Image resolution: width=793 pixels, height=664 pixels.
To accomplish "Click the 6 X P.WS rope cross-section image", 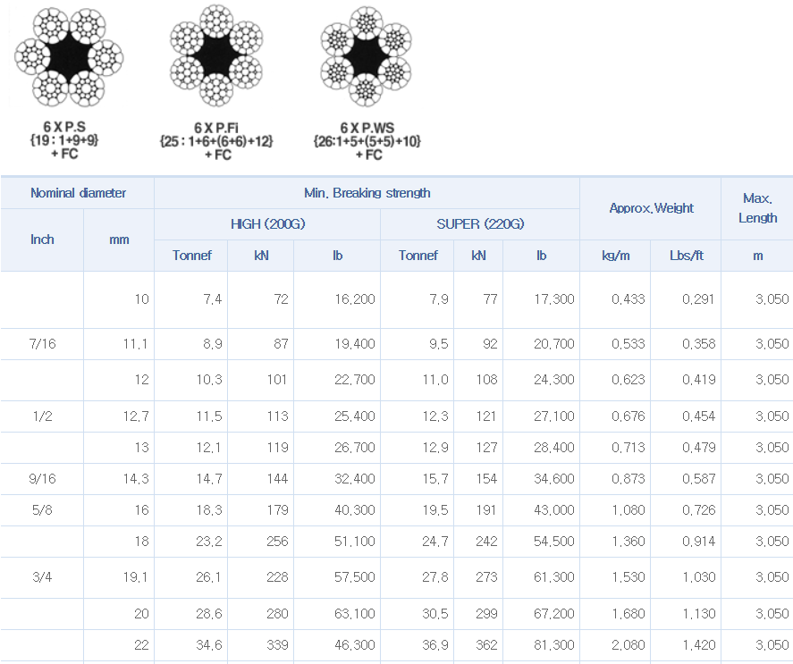I will click(367, 56).
